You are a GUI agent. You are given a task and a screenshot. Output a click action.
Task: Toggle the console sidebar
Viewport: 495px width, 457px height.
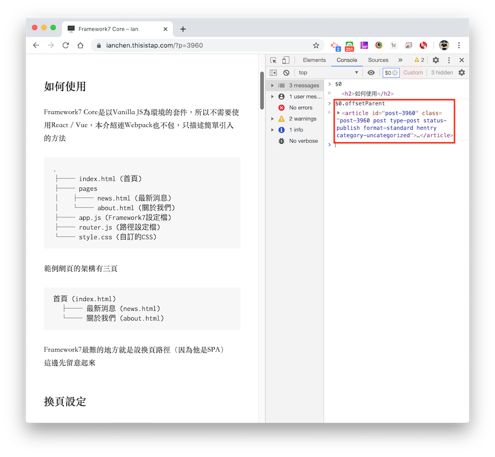[x=273, y=73]
